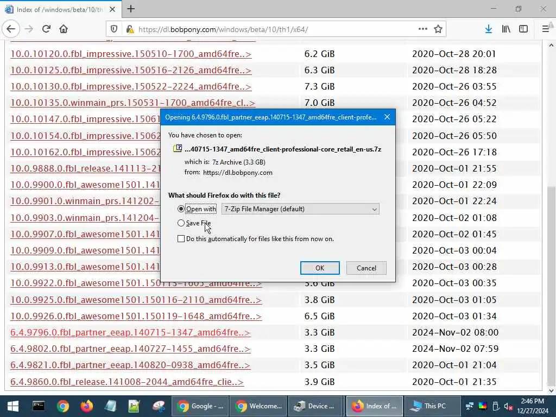
Task: Open the green chart app taskbar icon
Action: tap(134, 406)
